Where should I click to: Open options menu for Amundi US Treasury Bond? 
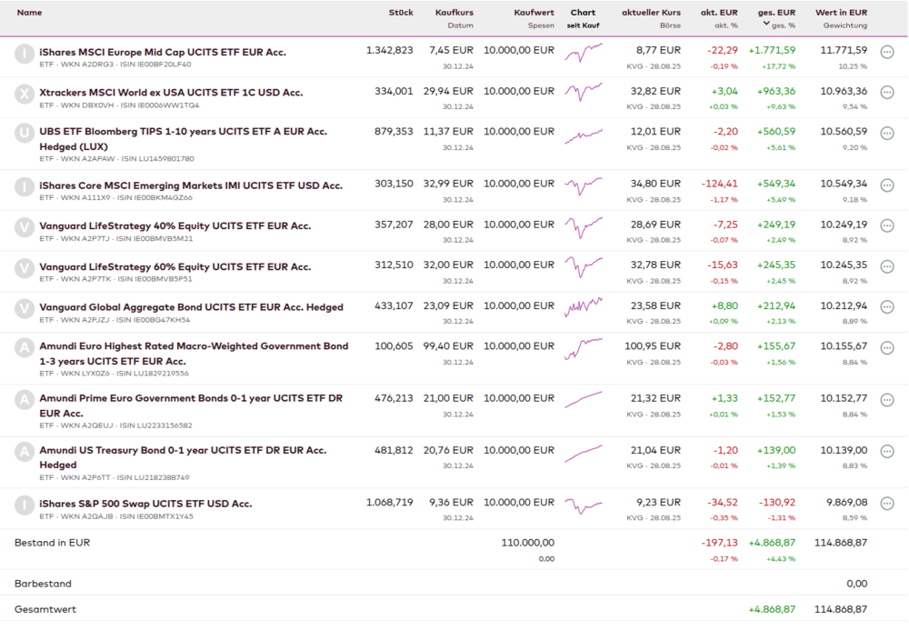[x=887, y=452]
